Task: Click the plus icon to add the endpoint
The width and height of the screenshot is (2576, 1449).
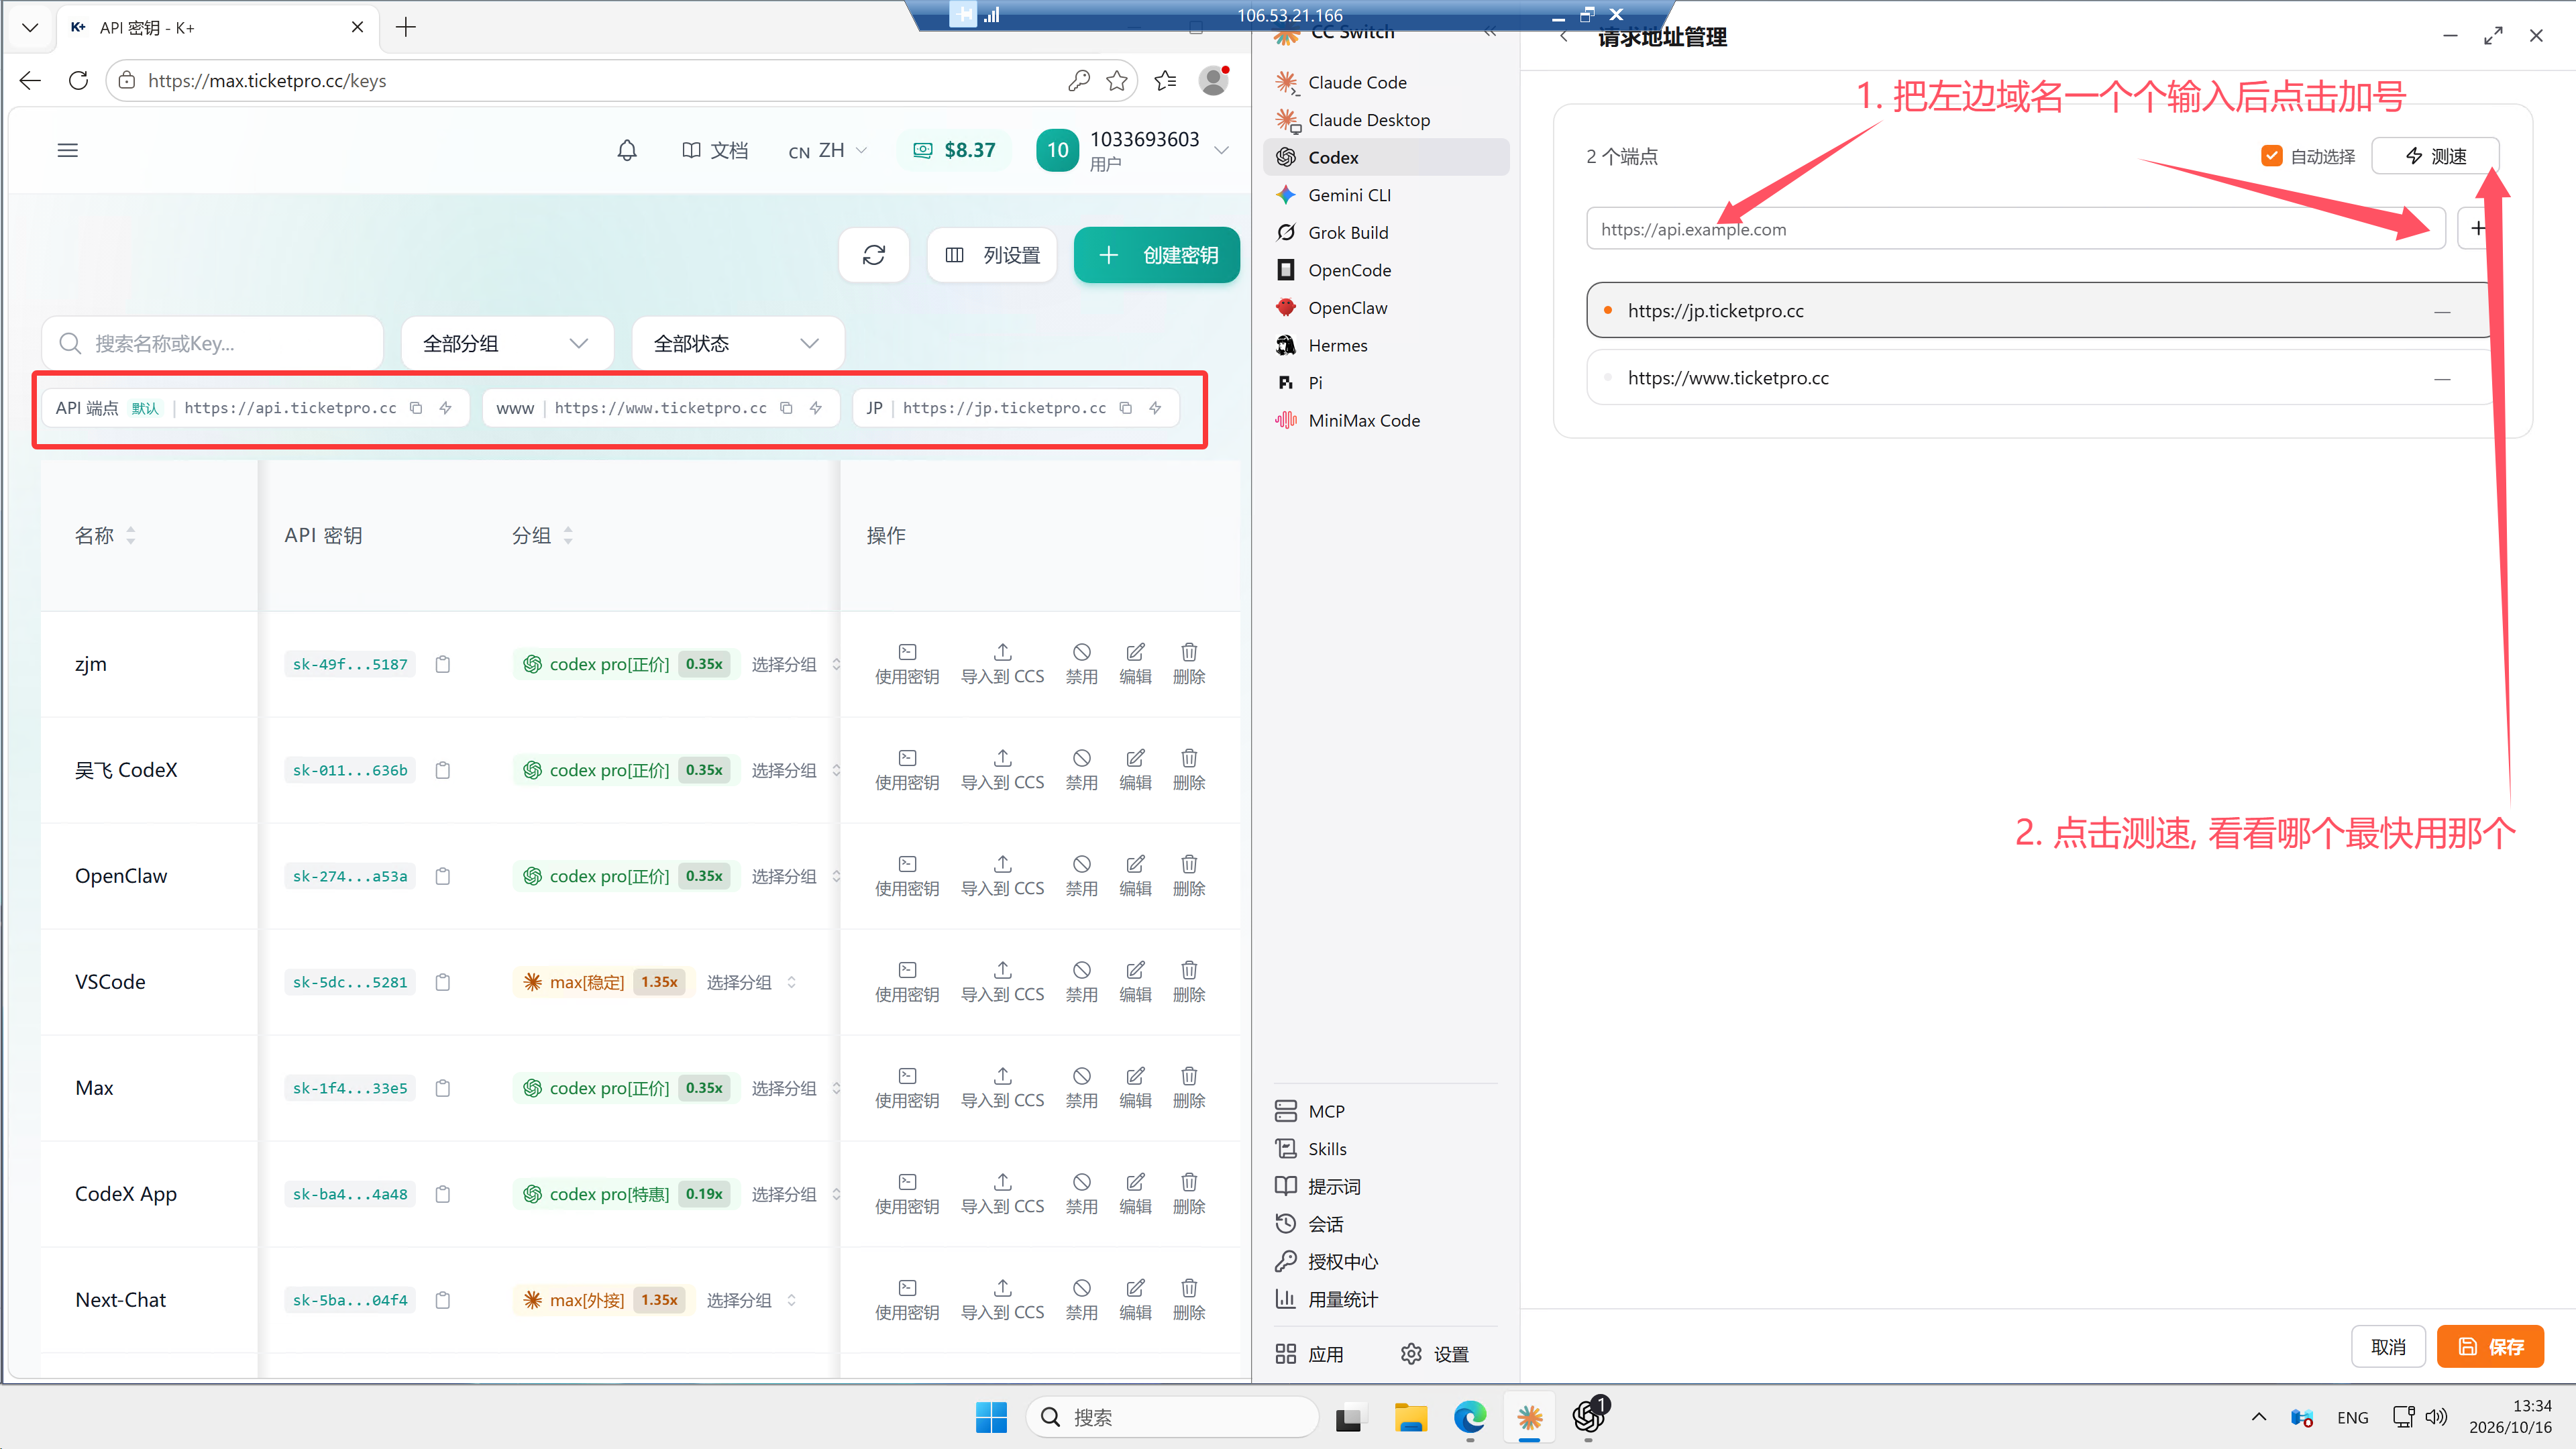Action: coord(2478,228)
